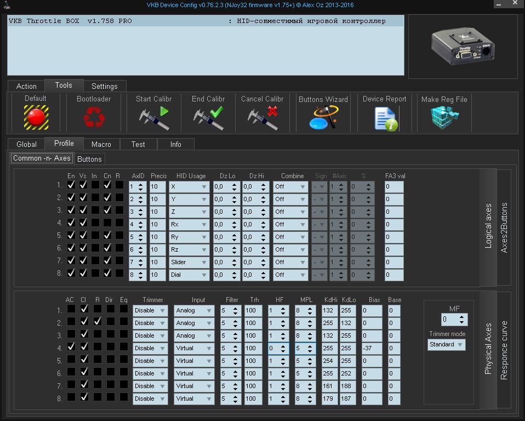Finish calibration using End Calibr icon

pos(208,118)
